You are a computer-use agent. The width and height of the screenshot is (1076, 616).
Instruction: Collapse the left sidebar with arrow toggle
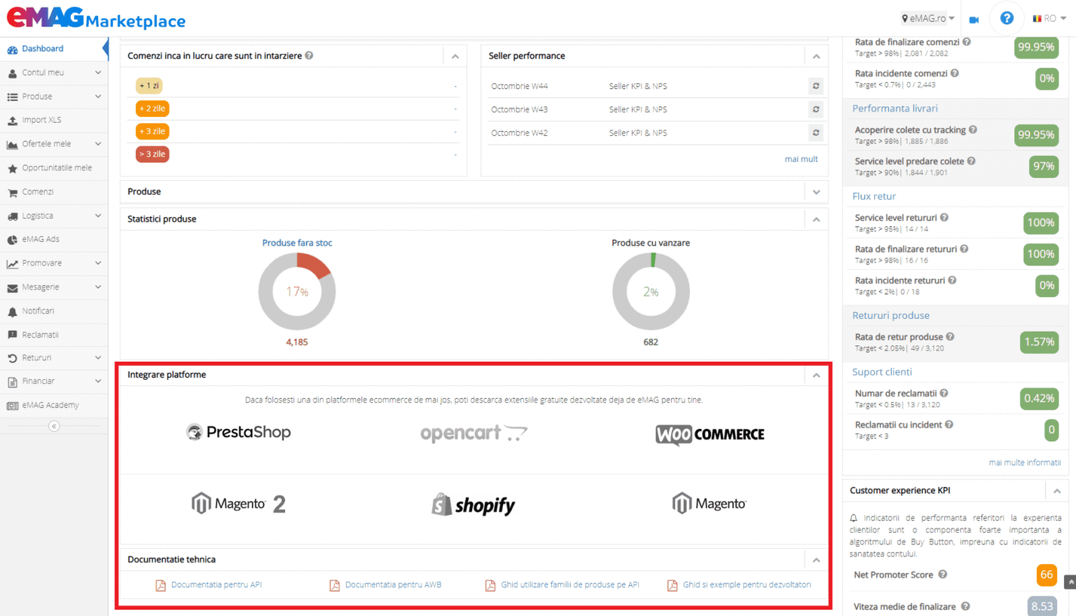tap(54, 426)
